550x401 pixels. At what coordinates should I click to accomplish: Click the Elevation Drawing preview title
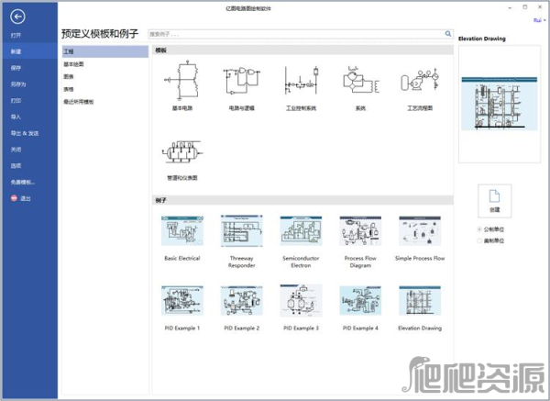(x=482, y=39)
